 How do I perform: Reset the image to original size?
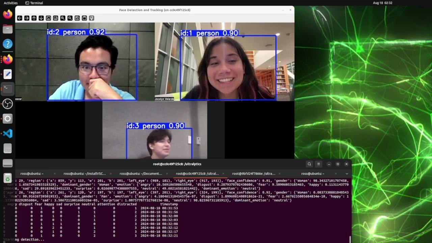coord(48,18)
